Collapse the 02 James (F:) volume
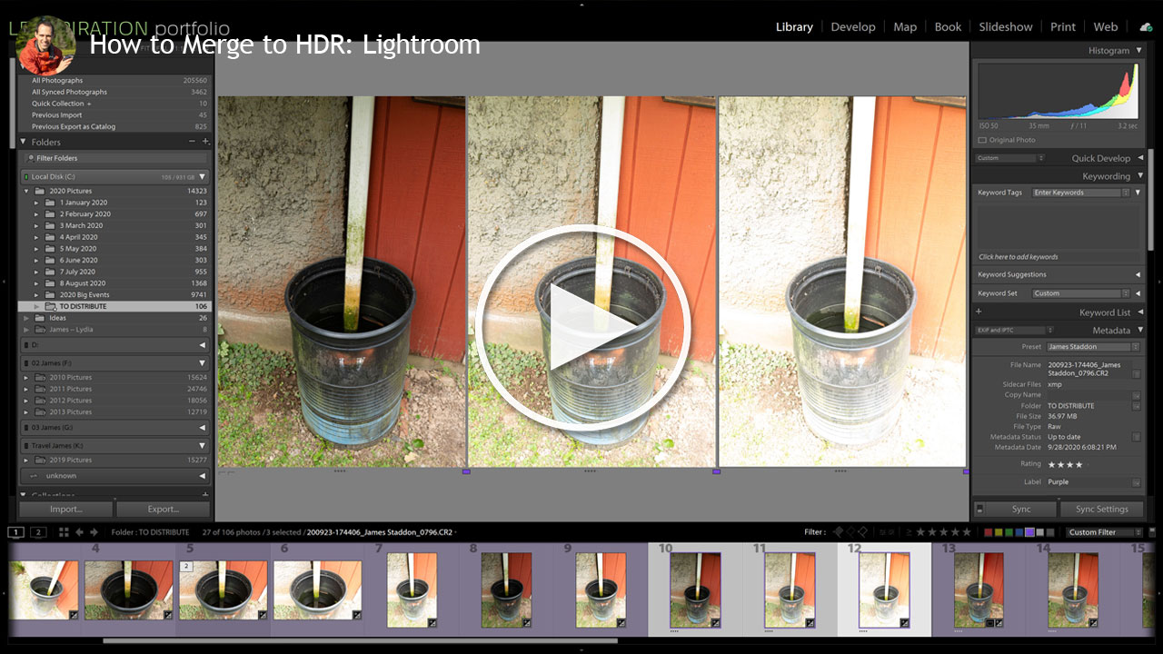Screen dimensions: 1163x654 [x=202, y=362]
